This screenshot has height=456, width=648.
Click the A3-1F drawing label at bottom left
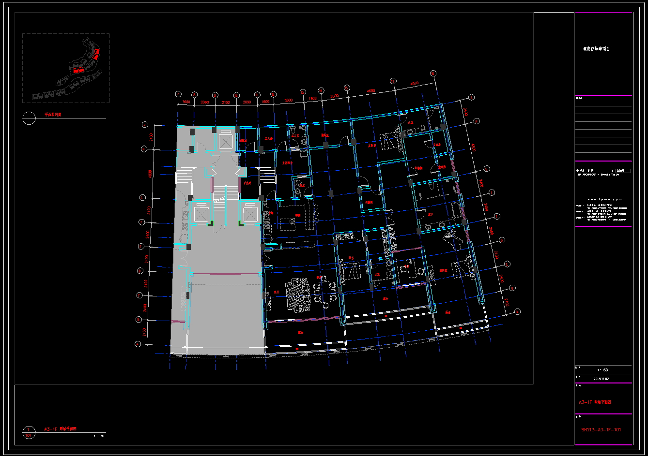61,429
